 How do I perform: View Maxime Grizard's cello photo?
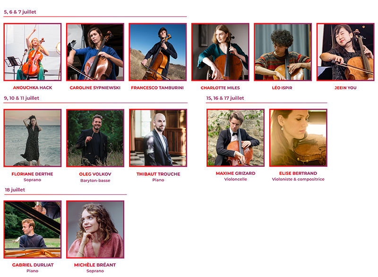click(x=235, y=138)
